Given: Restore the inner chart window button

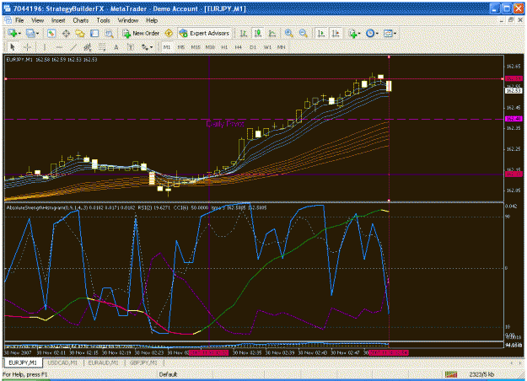Looking at the screenshot, I should tap(511, 20).
